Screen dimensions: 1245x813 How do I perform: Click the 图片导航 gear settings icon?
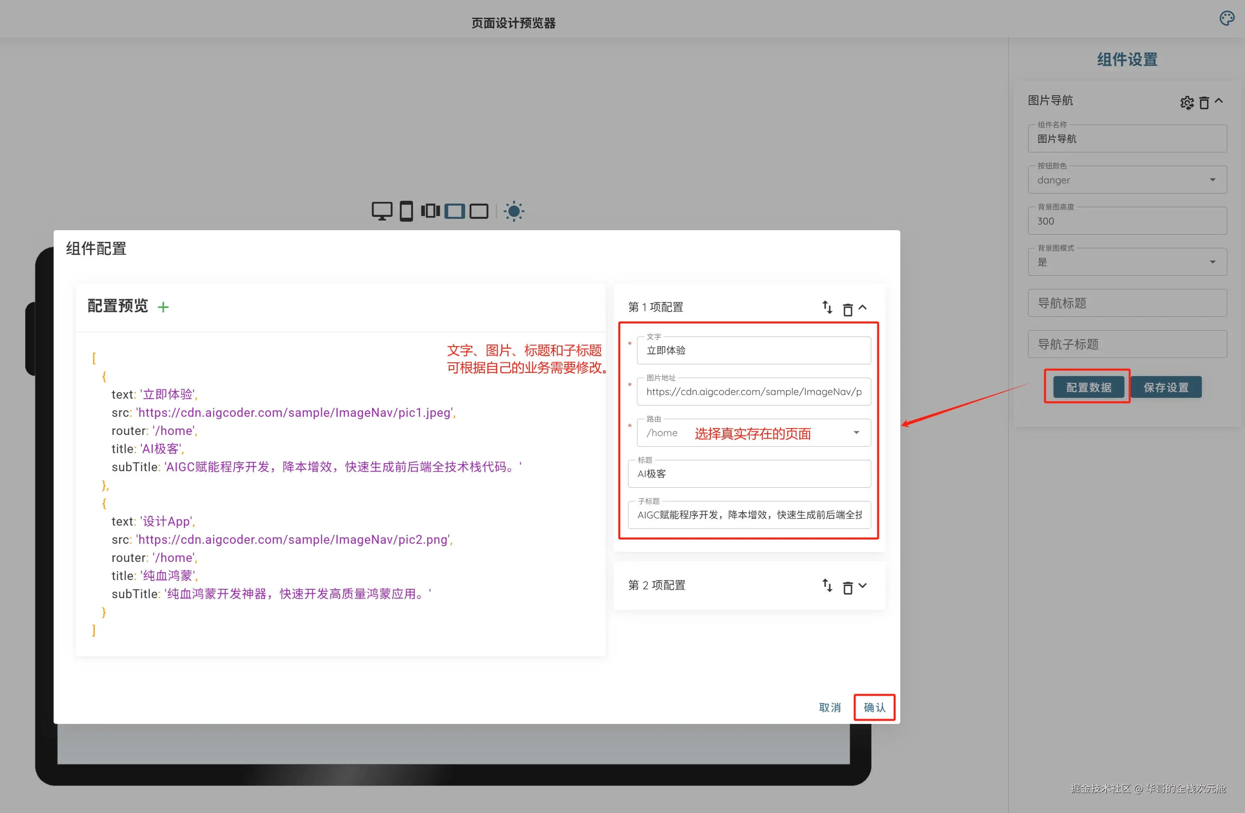[x=1187, y=102]
